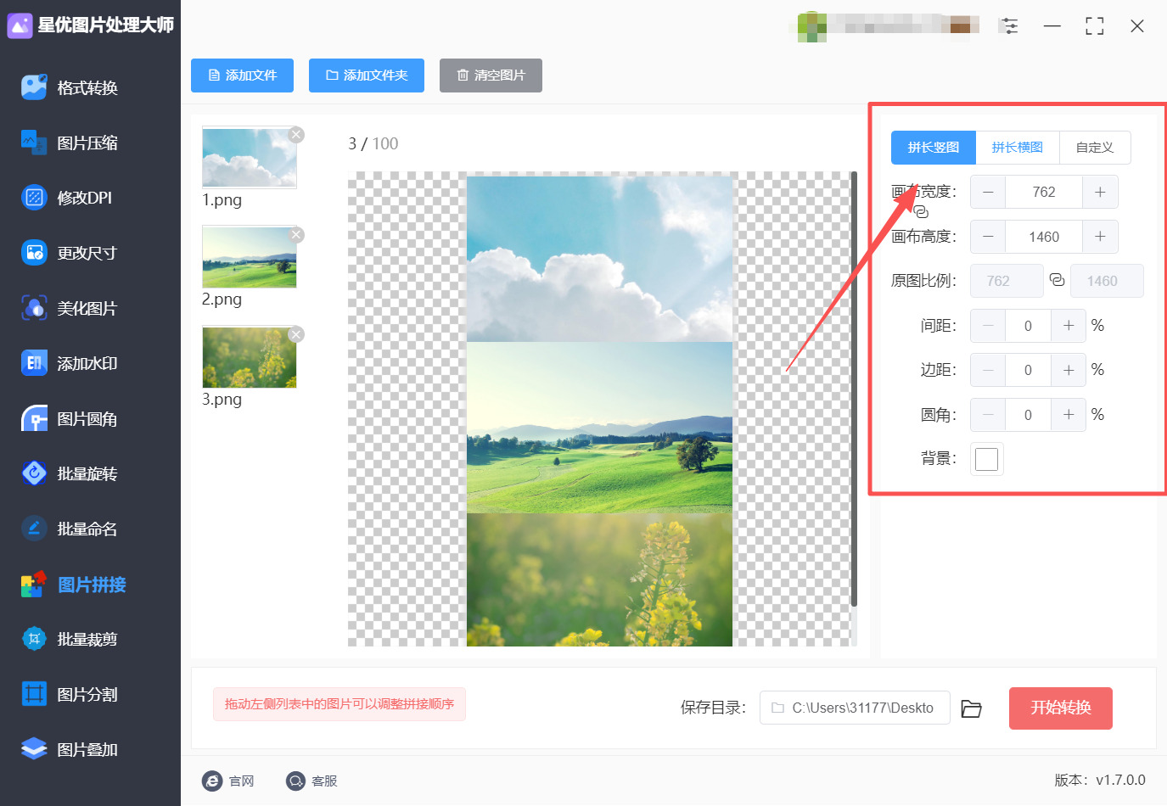This screenshot has height=806, width=1167.
Task: Decrease the 边距 margin value
Action: pyautogui.click(x=988, y=370)
